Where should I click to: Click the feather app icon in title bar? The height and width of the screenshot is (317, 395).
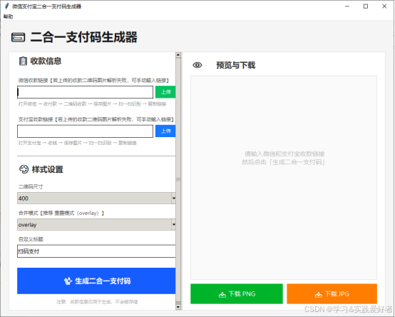[7, 6]
